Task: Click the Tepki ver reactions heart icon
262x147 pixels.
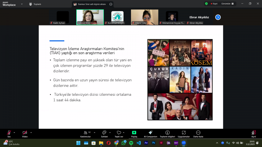Action: tap(119, 133)
